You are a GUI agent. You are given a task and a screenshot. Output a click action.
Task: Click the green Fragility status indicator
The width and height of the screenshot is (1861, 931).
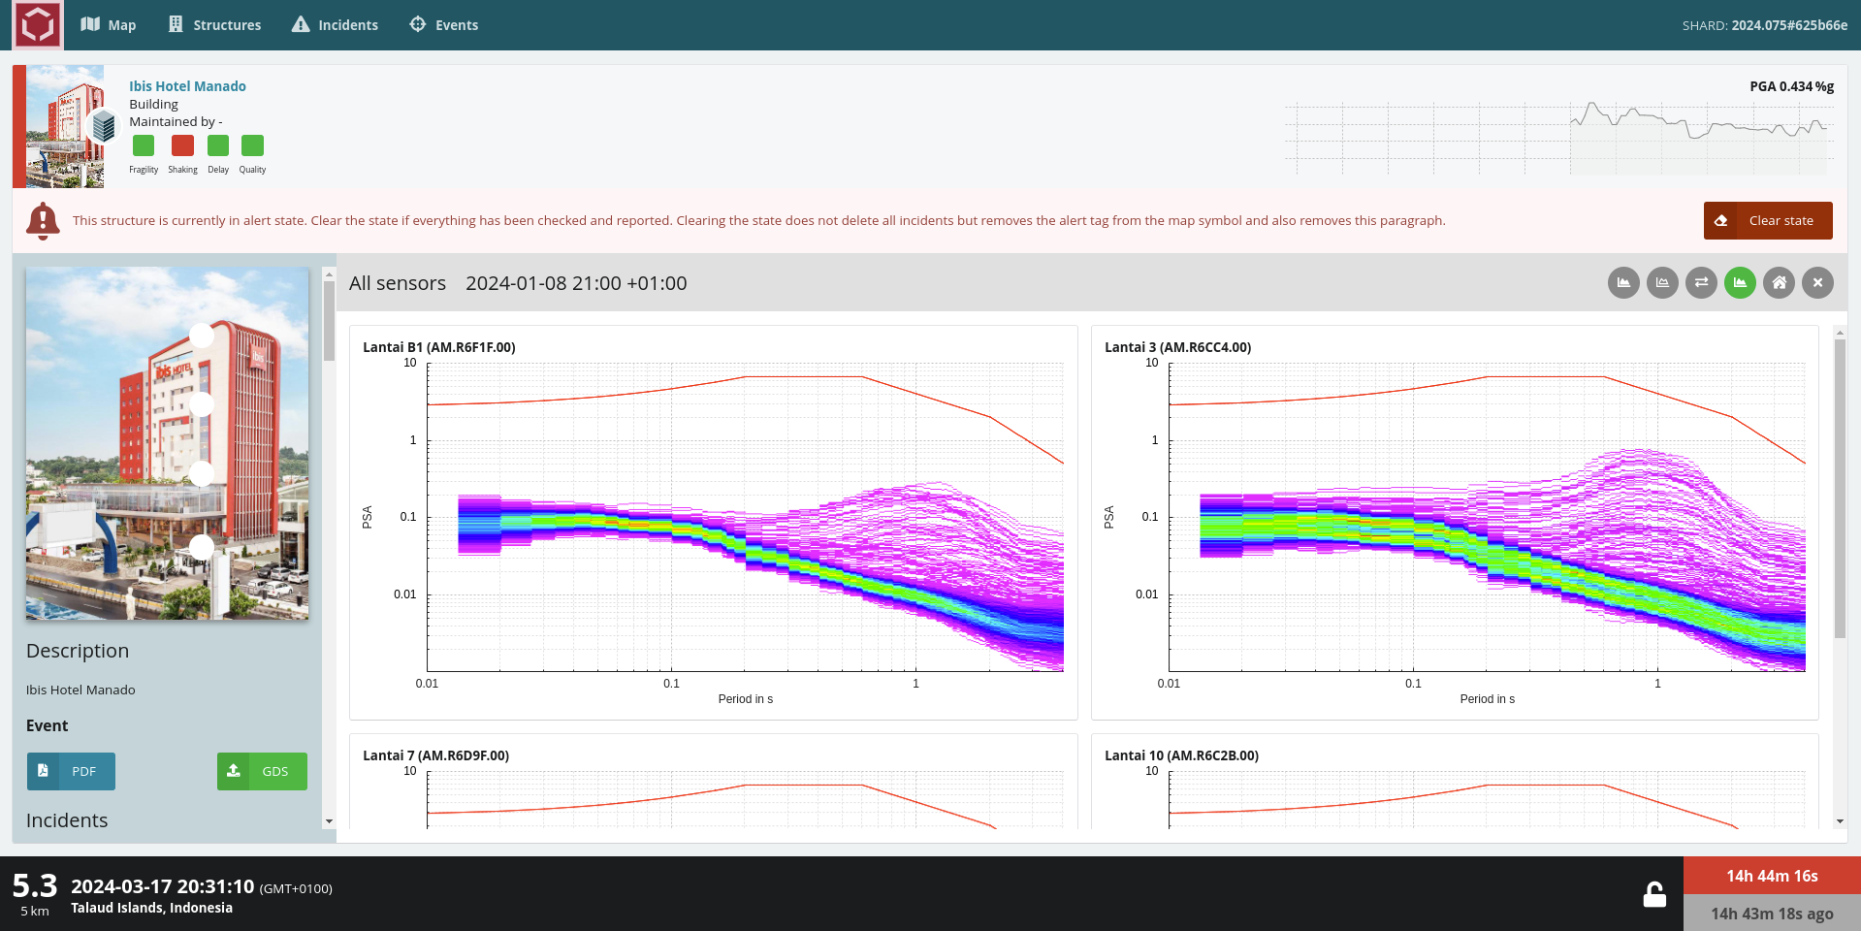point(144,145)
